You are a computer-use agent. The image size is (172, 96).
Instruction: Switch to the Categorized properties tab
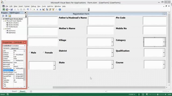(x=15, y=48)
